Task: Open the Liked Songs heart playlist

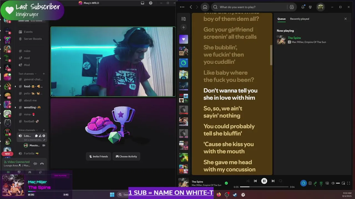Action: tap(183, 39)
